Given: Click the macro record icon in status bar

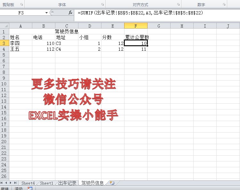Looking at the screenshot, I should [x=30, y=188].
